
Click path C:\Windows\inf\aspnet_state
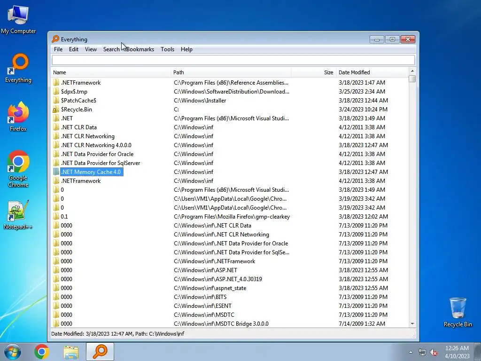(210, 288)
